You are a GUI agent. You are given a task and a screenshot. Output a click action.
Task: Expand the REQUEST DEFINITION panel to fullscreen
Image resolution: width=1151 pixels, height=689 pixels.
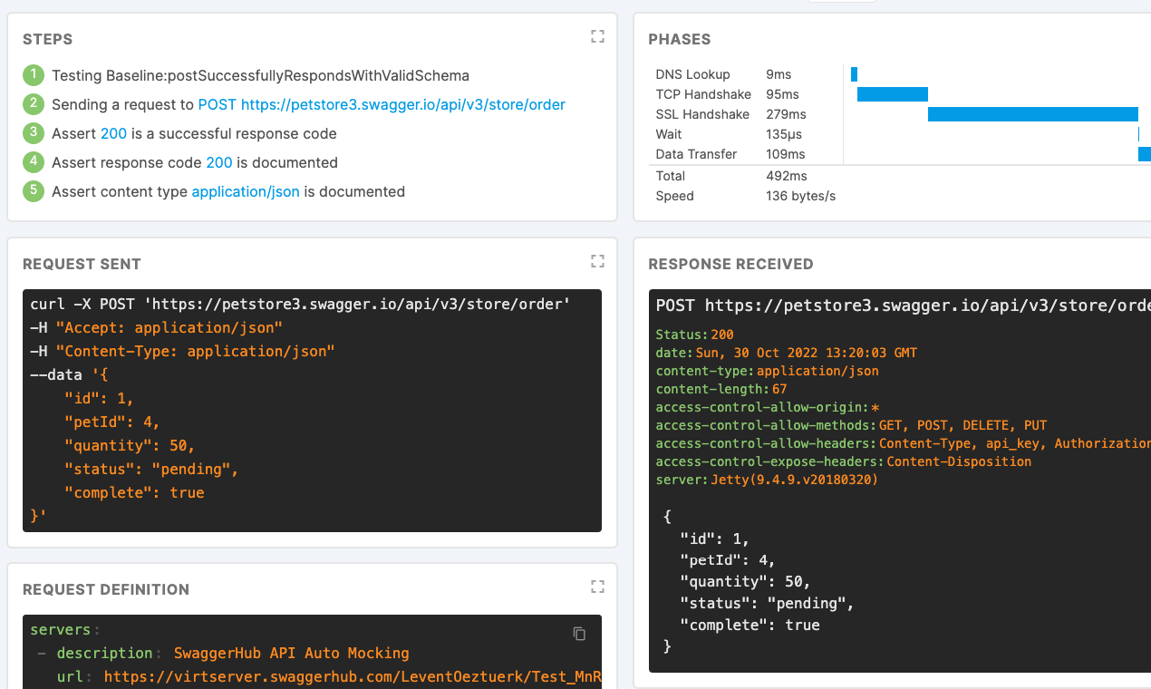(x=597, y=587)
